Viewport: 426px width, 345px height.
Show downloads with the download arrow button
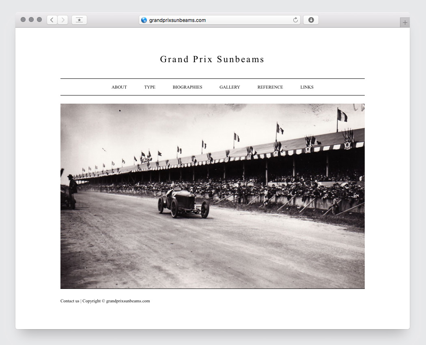(x=311, y=20)
